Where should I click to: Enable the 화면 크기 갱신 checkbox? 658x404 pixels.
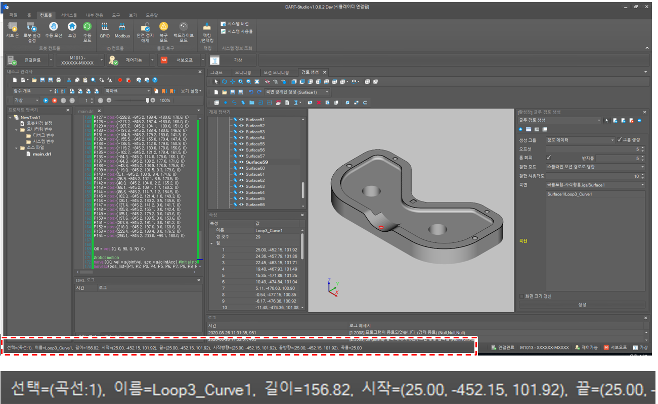(x=522, y=296)
